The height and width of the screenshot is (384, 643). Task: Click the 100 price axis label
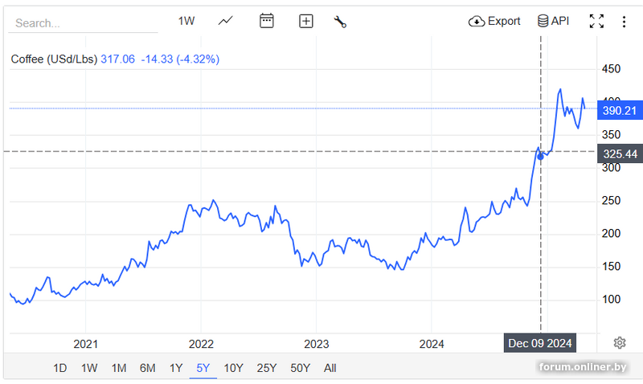click(x=611, y=299)
